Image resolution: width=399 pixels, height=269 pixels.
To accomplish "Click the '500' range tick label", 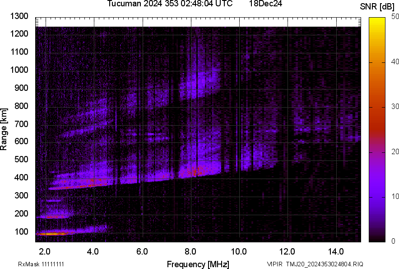I will pyautogui.click(x=21, y=159).
